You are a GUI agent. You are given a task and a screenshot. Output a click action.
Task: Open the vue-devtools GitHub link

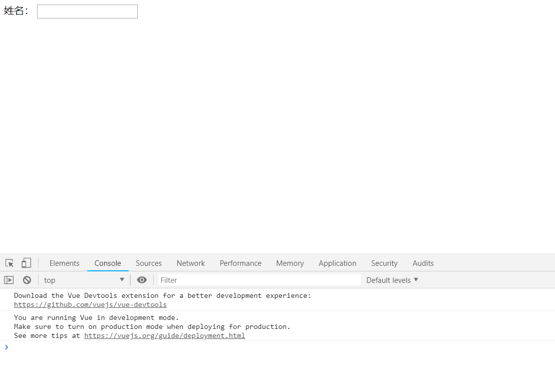click(90, 304)
